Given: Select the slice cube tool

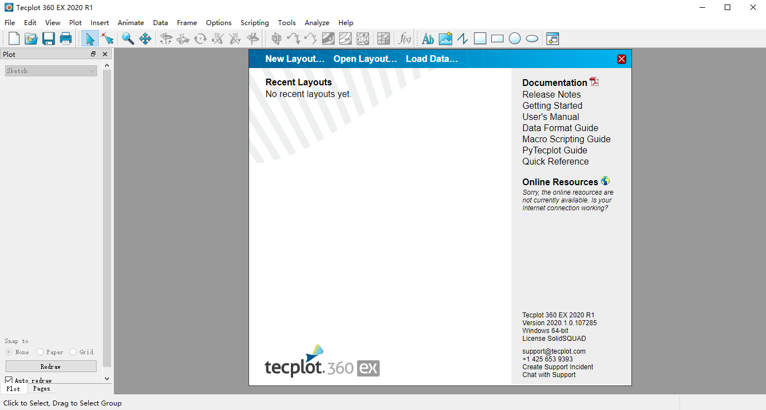Looking at the screenshot, I should 276,38.
